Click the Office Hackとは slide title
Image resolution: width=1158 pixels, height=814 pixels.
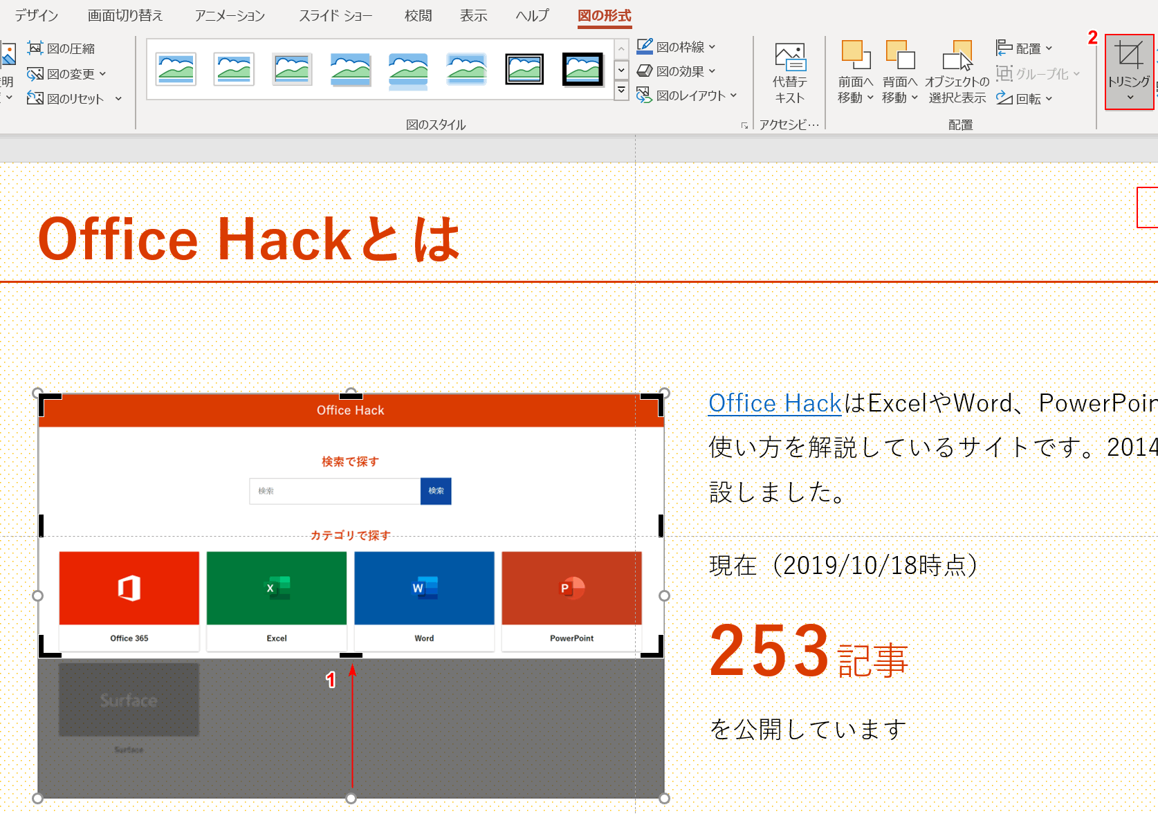coord(249,239)
